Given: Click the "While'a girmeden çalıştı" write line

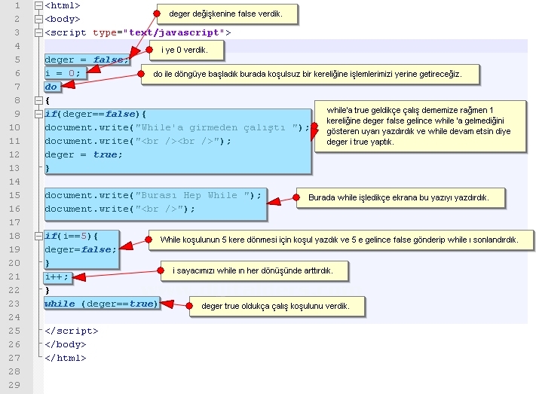Looking at the screenshot, I should coord(177,127).
